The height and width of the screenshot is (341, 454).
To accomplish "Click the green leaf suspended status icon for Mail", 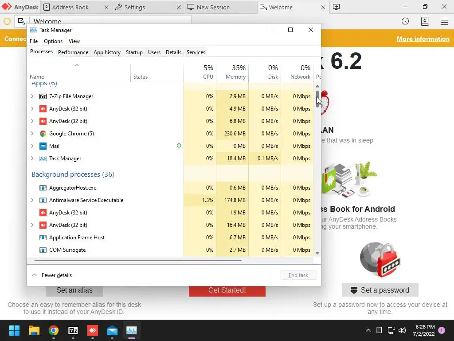I will pyautogui.click(x=179, y=146).
